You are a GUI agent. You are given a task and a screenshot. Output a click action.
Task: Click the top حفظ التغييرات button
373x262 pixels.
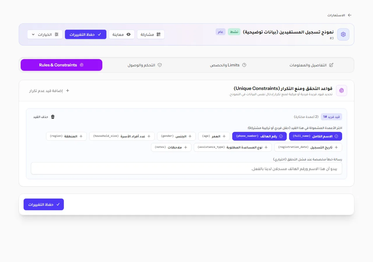click(86, 34)
